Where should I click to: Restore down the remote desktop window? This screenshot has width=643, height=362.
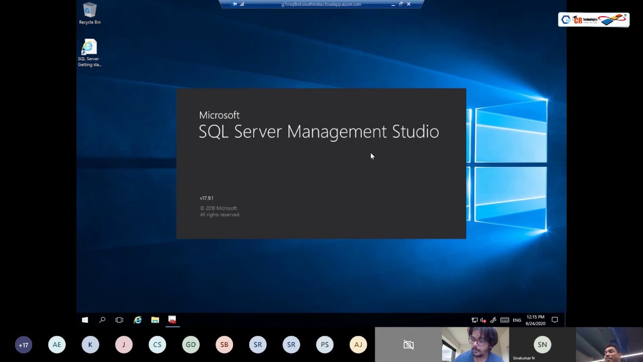401,4
